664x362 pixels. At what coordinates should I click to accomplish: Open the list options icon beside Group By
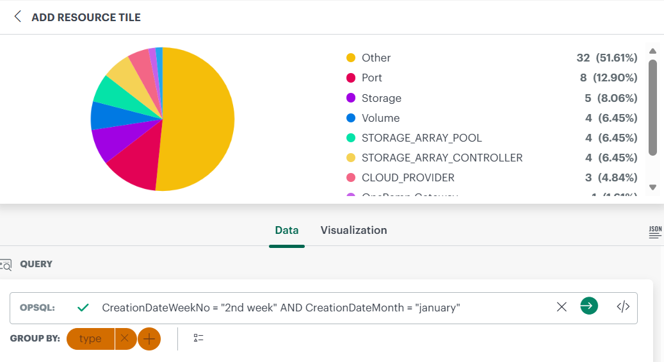198,338
